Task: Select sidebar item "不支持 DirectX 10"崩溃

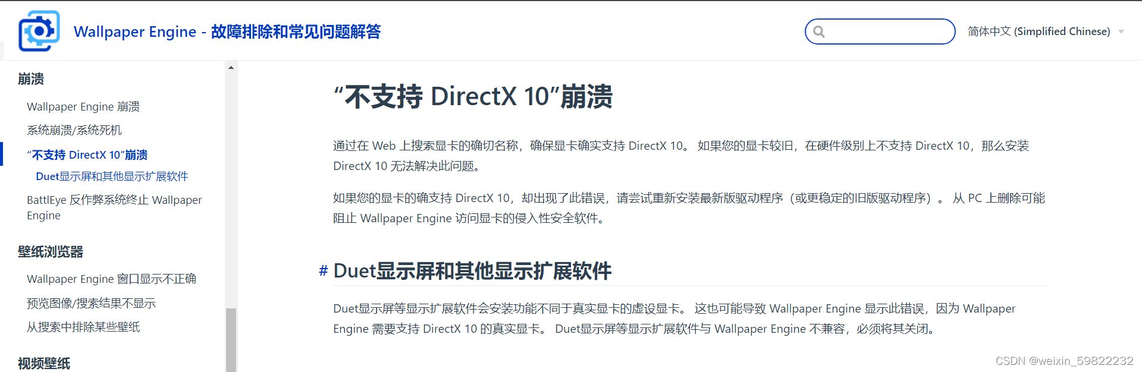Action: click(87, 155)
